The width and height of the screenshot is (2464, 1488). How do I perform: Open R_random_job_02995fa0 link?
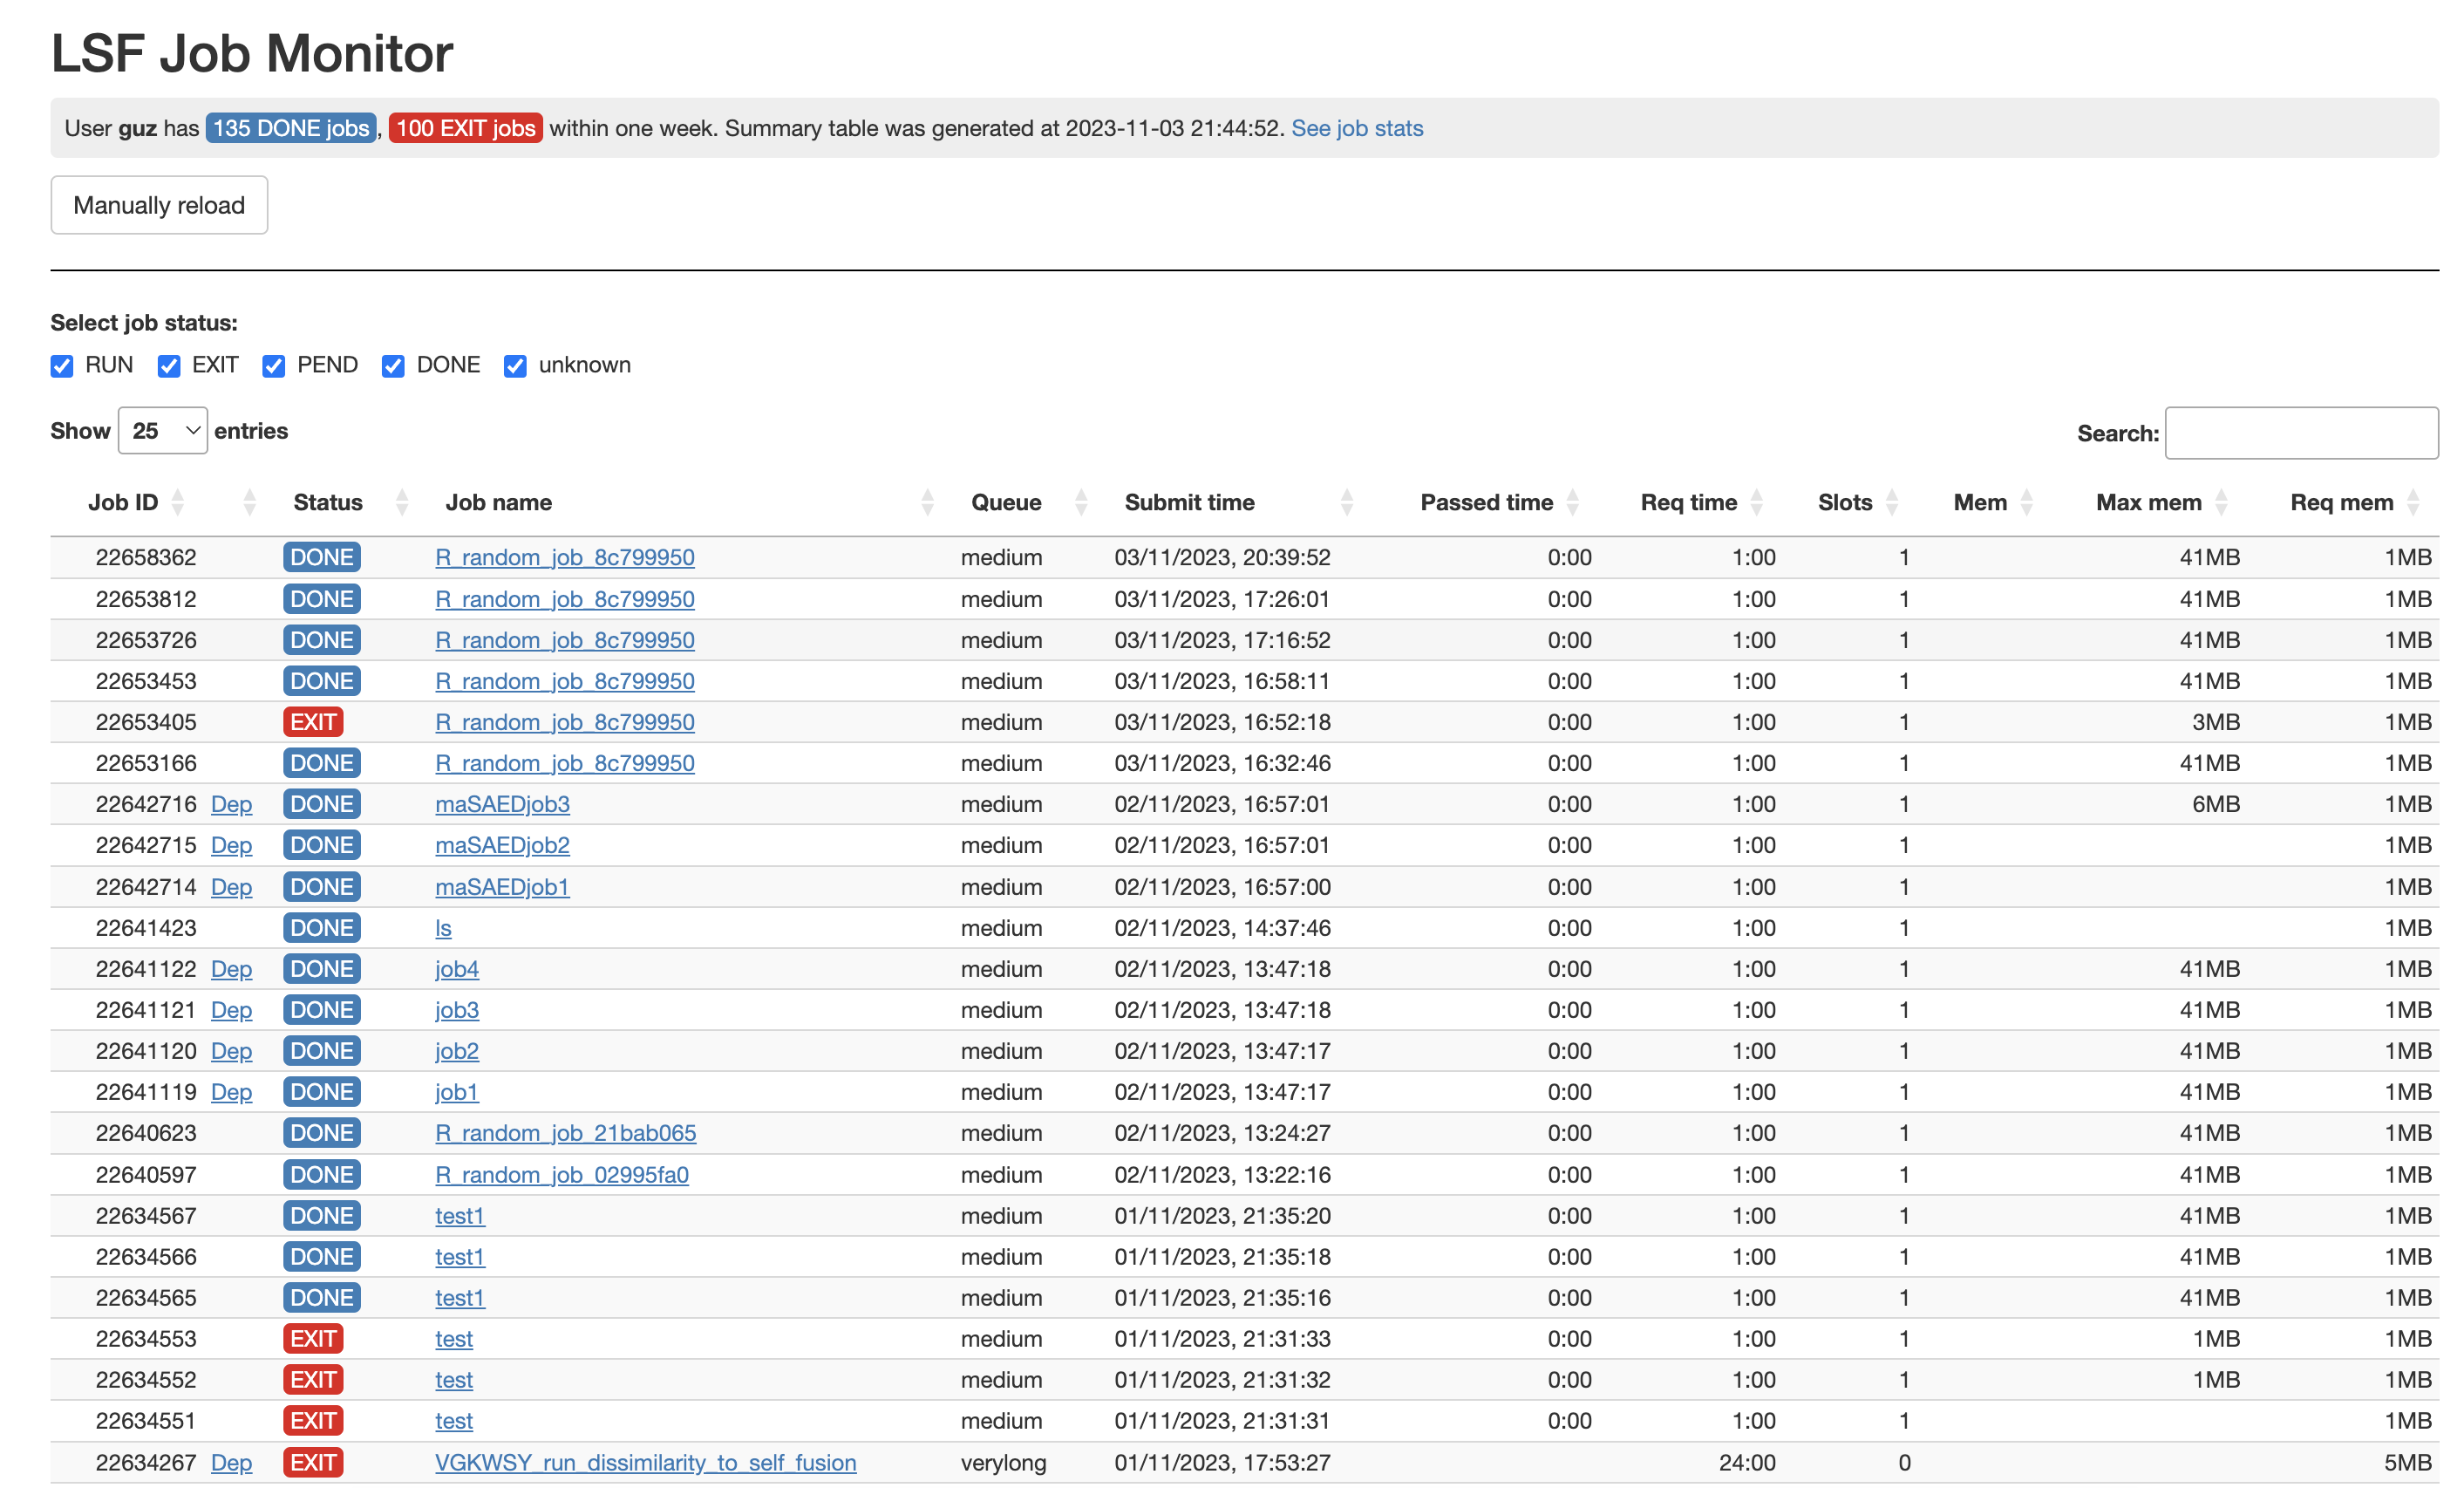[x=562, y=1175]
